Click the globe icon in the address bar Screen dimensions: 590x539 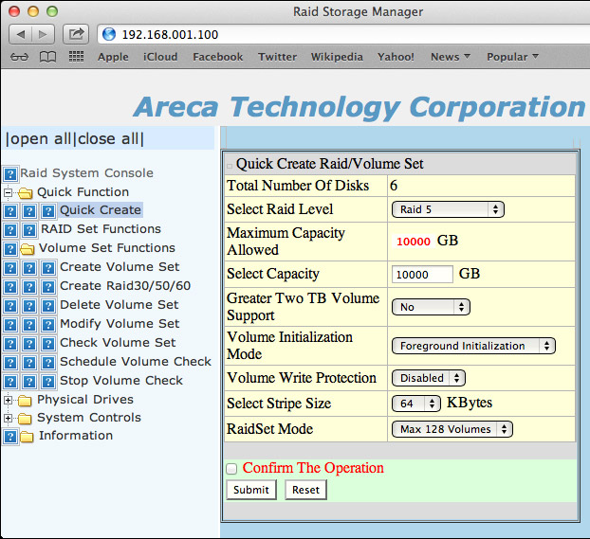109,35
